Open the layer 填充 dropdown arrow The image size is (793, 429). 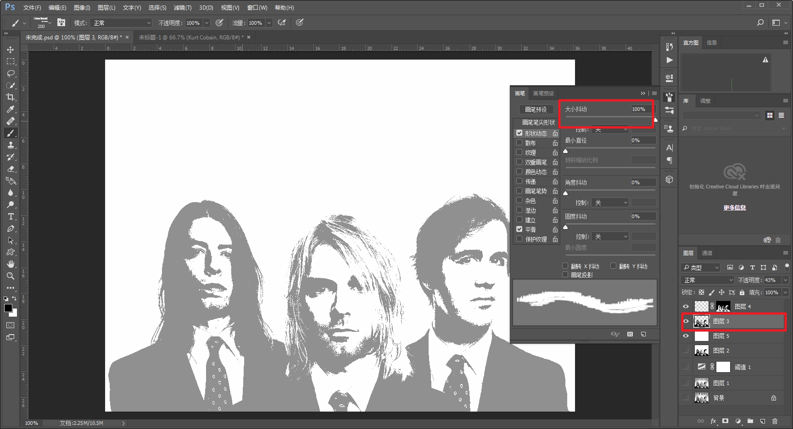785,292
